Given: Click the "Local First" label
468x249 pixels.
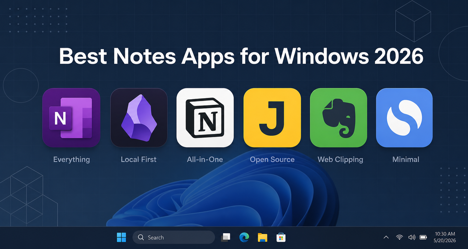Looking at the screenshot, I should point(138,159).
